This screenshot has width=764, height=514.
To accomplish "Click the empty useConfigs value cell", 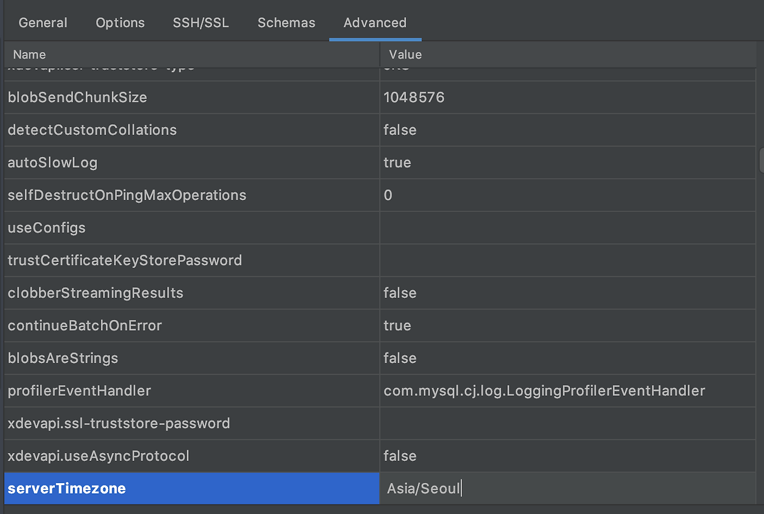I will click(x=537, y=227).
